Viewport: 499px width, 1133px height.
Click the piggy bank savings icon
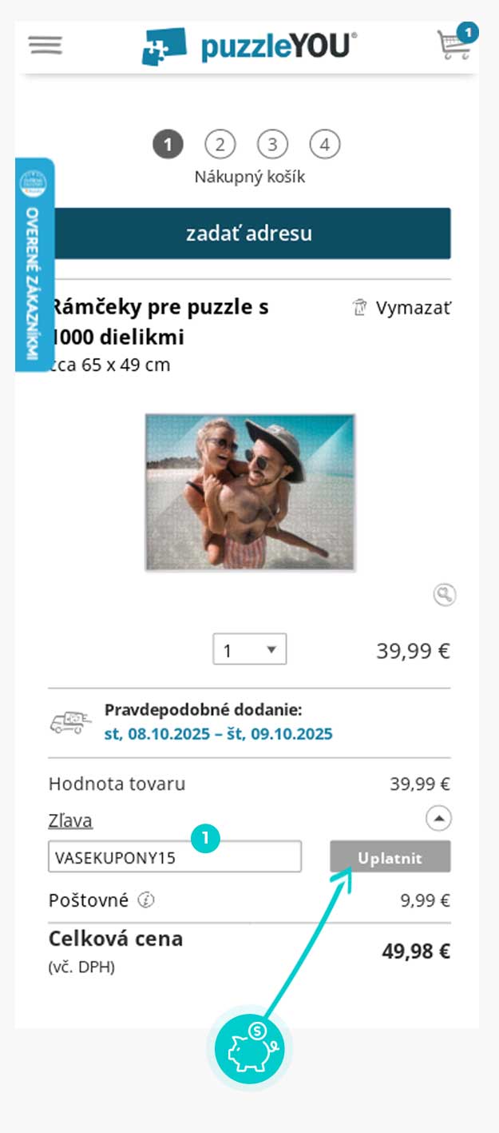250,1048
